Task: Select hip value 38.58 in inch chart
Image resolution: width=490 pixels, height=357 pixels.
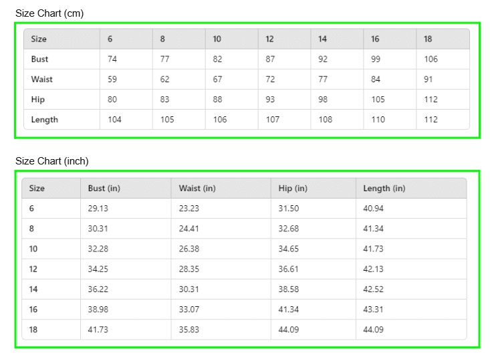Action: click(289, 289)
